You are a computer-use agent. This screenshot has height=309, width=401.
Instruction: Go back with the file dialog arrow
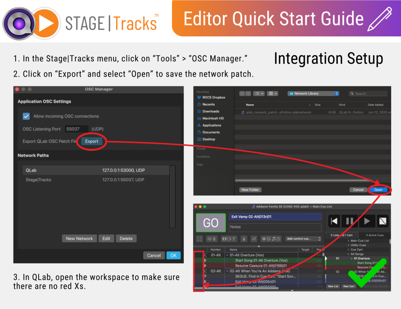242,94
